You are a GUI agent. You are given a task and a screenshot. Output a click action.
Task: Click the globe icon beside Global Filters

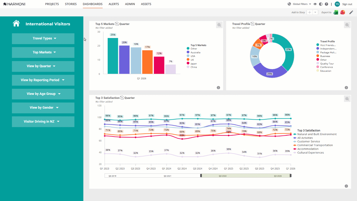click(x=289, y=4)
